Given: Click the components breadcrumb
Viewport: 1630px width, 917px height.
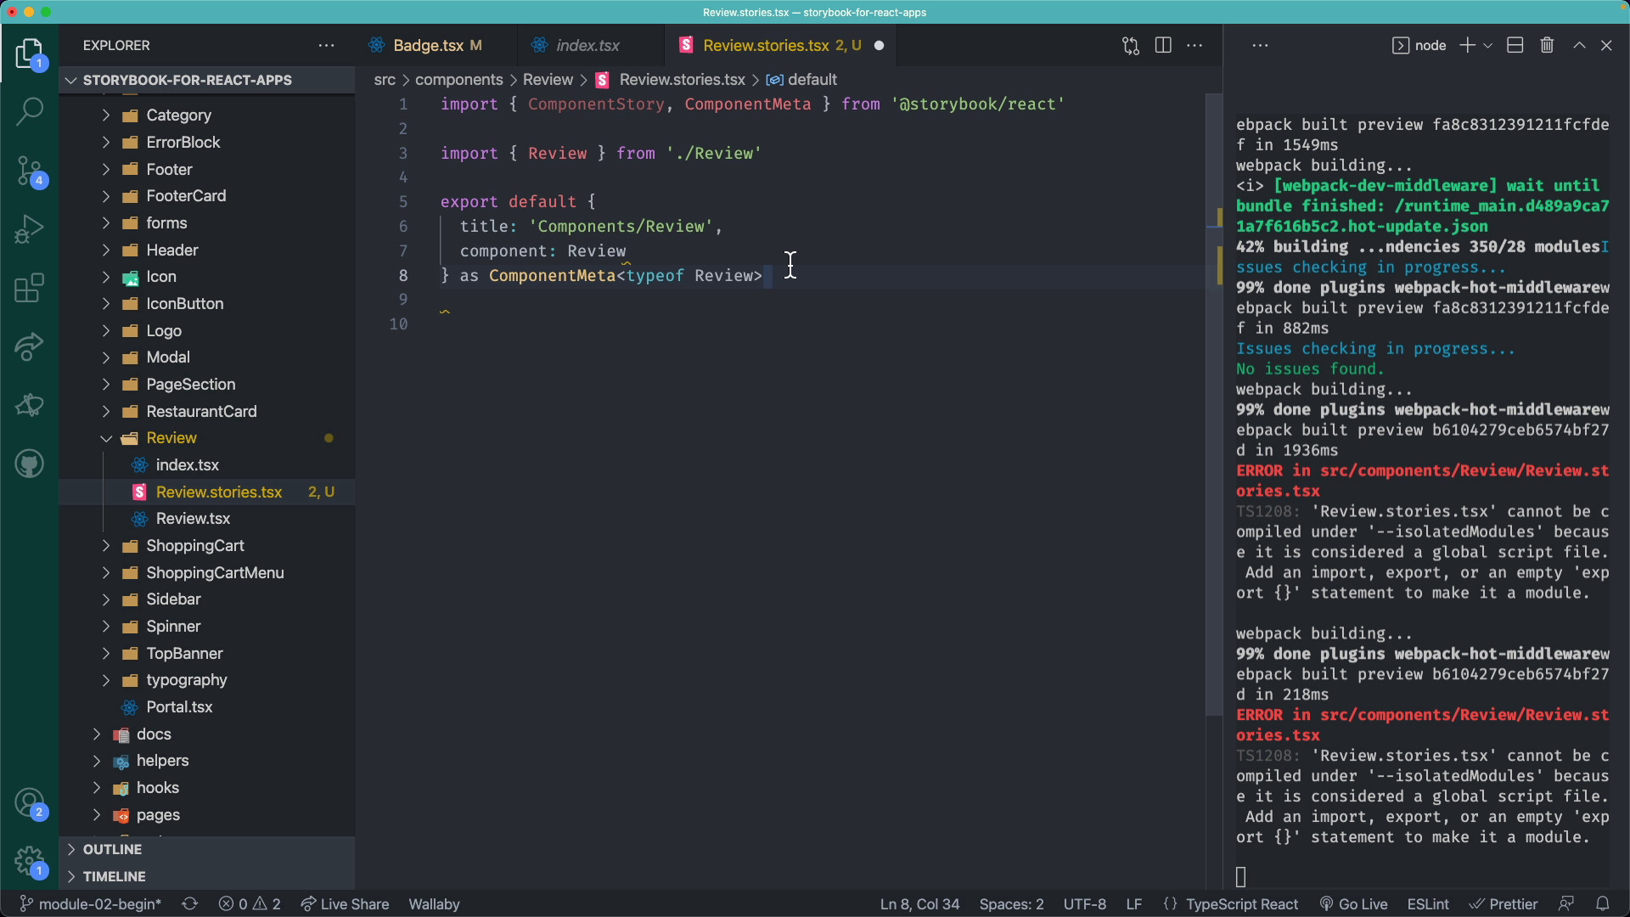Looking at the screenshot, I should (x=461, y=79).
